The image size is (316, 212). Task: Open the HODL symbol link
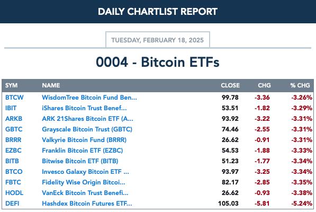[14, 193]
